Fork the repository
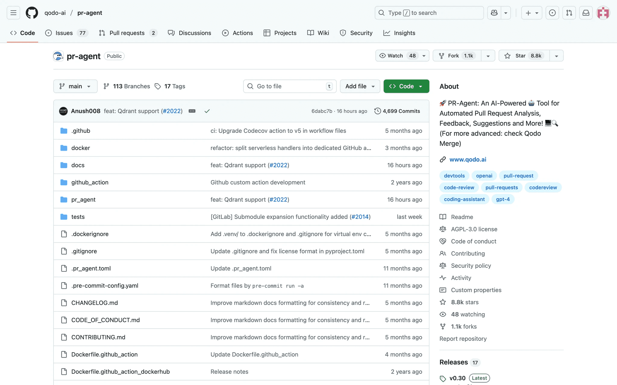Viewport: 617px width, 385px height. coord(457,56)
